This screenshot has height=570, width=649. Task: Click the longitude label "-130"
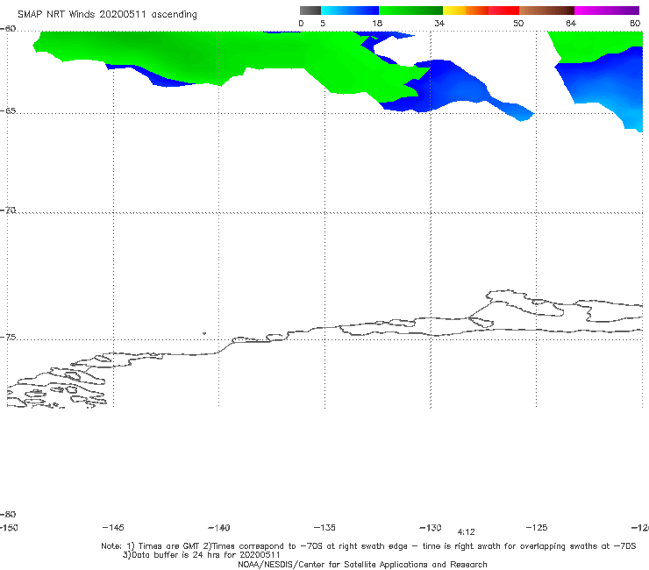point(431,528)
